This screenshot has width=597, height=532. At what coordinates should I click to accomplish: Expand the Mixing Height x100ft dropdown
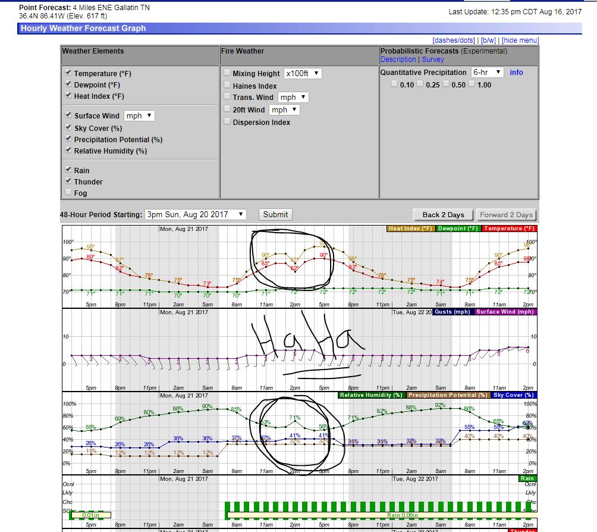coord(303,73)
